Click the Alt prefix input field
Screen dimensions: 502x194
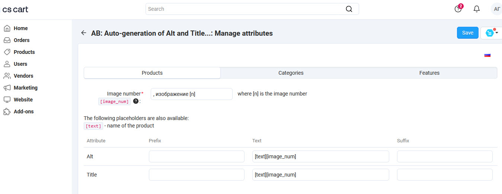196,156
